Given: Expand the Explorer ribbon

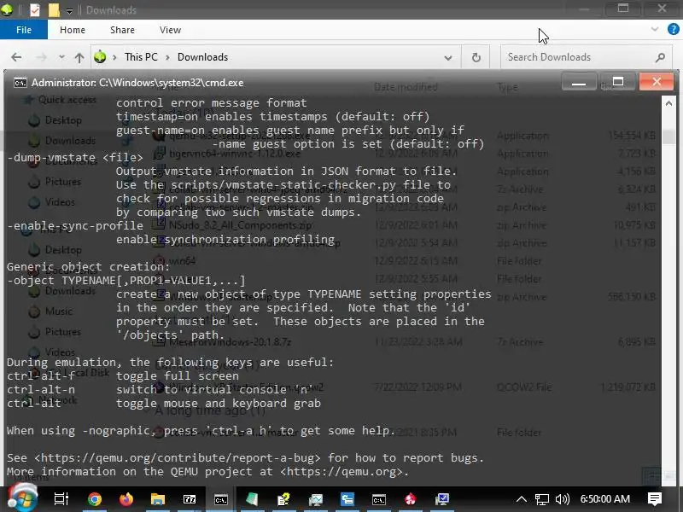Looking at the screenshot, I should (x=654, y=29).
